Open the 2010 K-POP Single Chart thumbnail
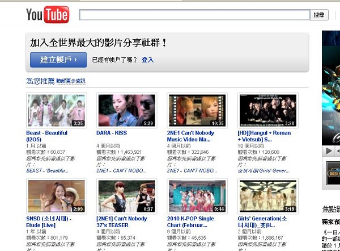340x251 pixels. coord(197,196)
